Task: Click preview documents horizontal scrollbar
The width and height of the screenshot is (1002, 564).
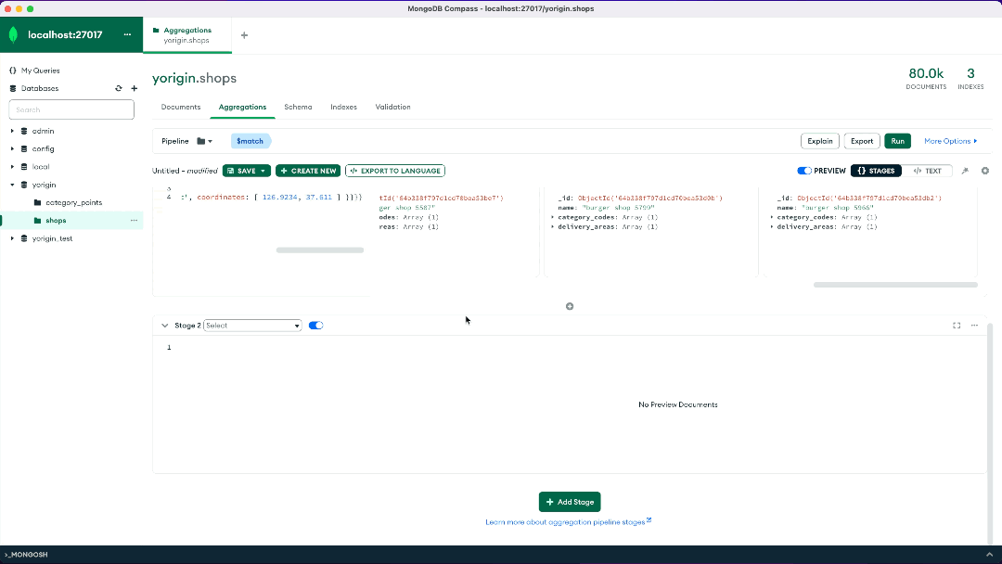Action: point(895,285)
